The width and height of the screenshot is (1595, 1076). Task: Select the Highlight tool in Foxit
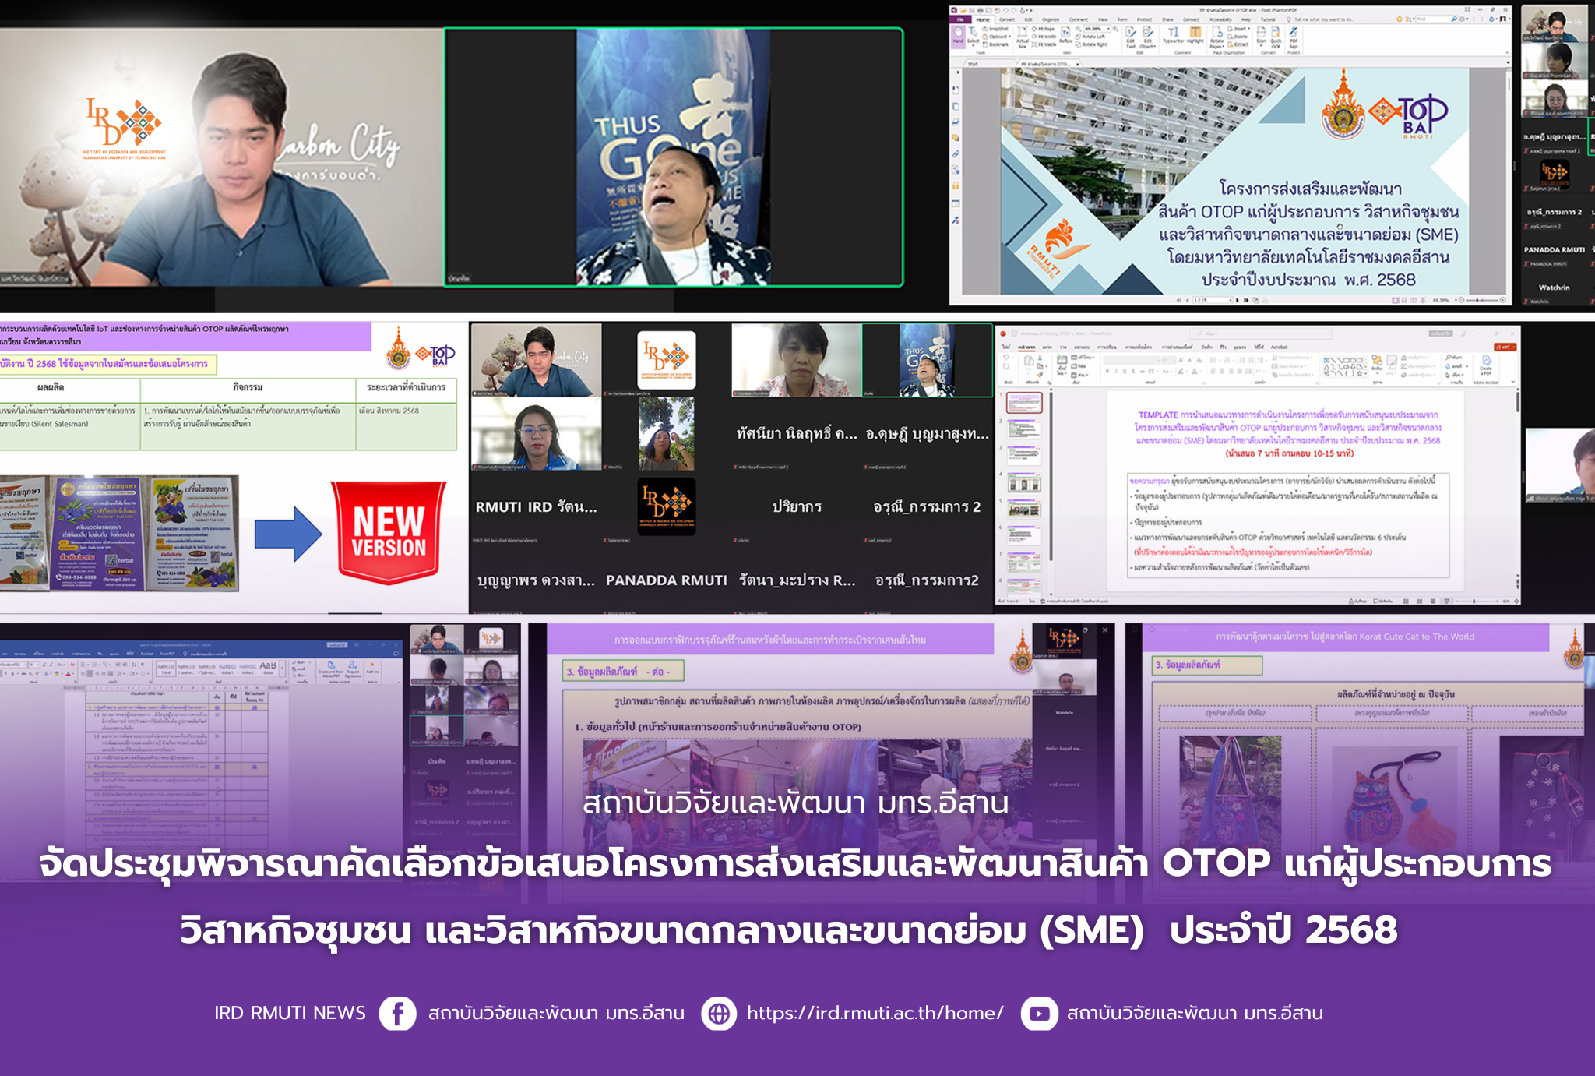point(1195,36)
